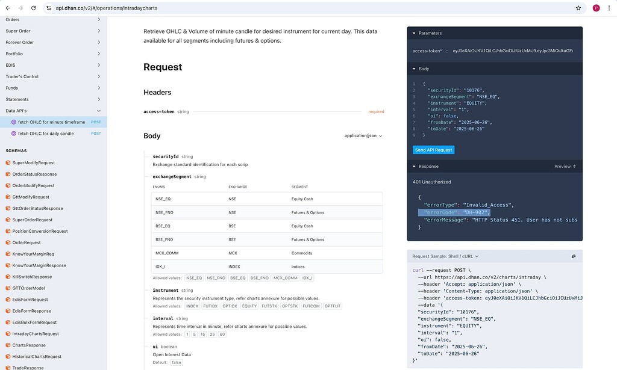
Task: Open the HistoricalChartsRequest schema
Action: 37,356
